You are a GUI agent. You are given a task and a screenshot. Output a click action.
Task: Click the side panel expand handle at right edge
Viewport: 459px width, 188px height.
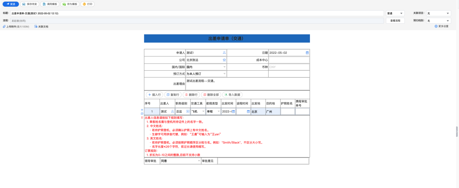(457, 132)
